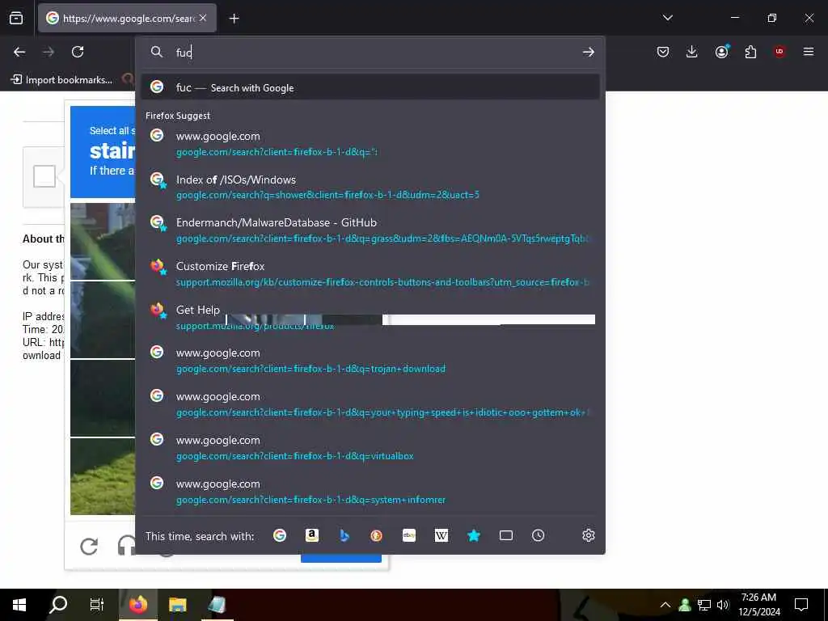Search this time with Wikipedia
Screen dimensions: 828x621
tap(441, 535)
